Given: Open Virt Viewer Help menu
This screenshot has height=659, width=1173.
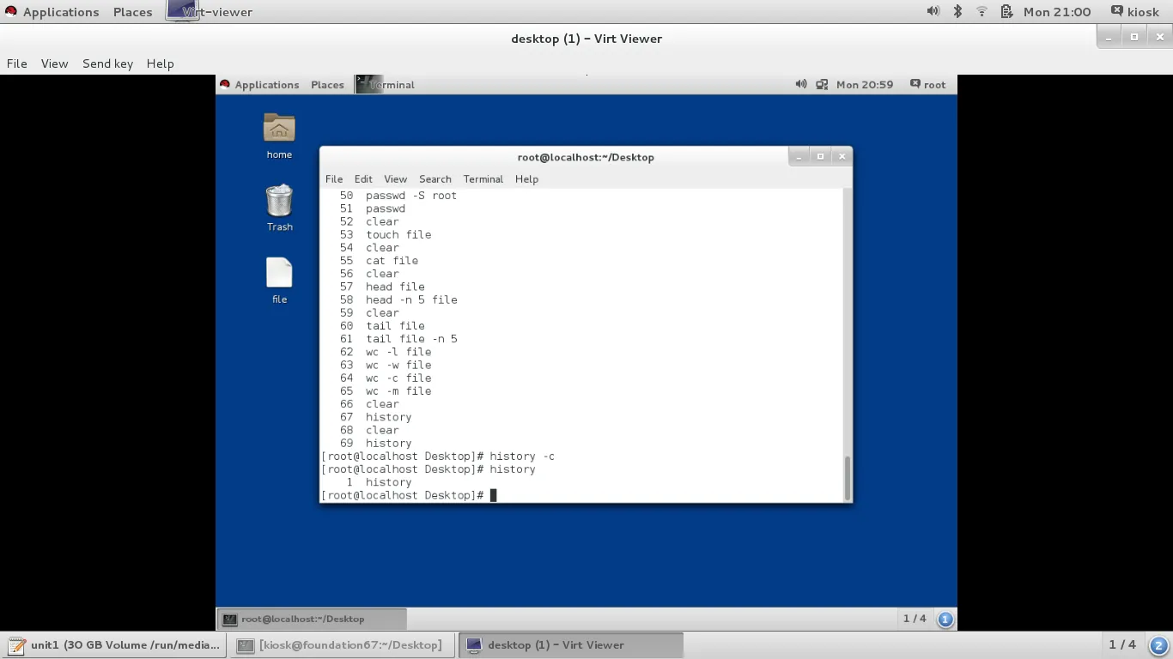Looking at the screenshot, I should [160, 63].
